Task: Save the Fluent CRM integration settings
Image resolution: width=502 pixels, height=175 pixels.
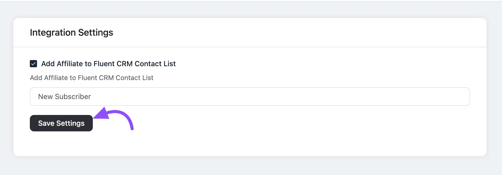Action: [x=61, y=123]
